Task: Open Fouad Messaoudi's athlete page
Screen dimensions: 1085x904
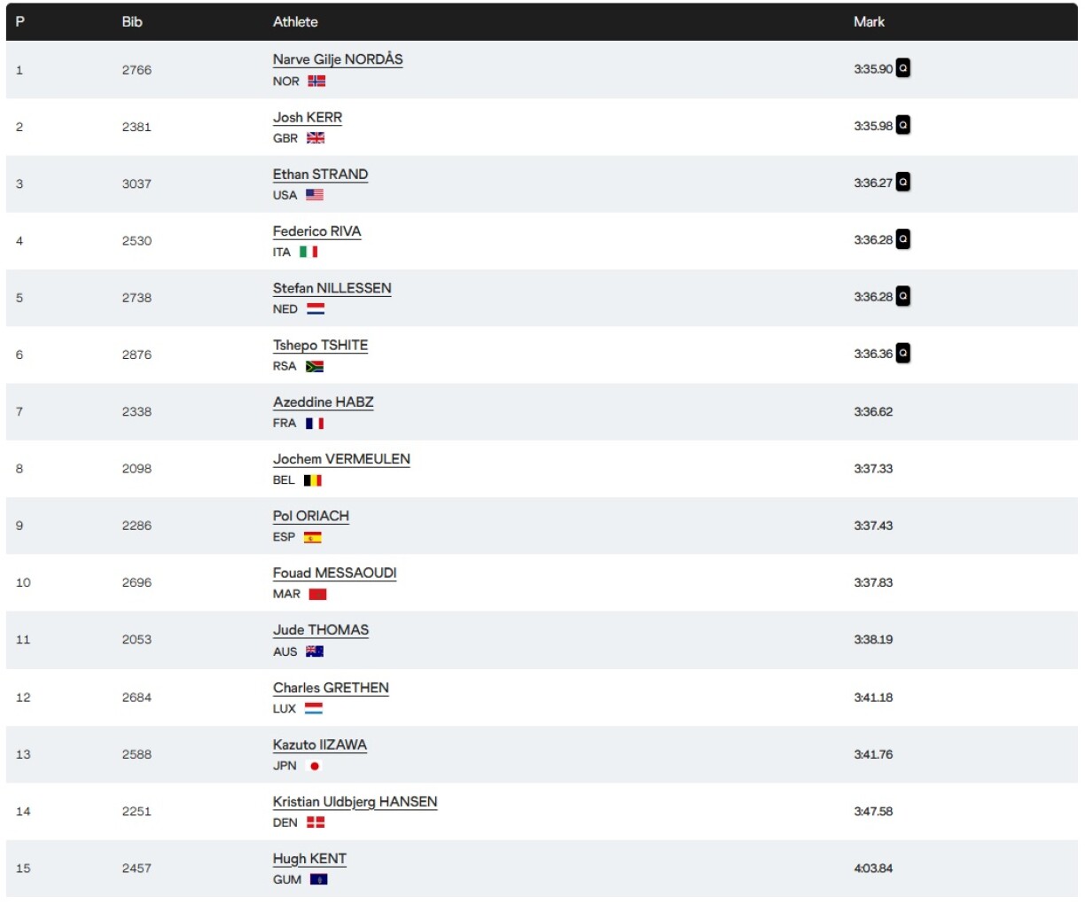Action: [334, 573]
